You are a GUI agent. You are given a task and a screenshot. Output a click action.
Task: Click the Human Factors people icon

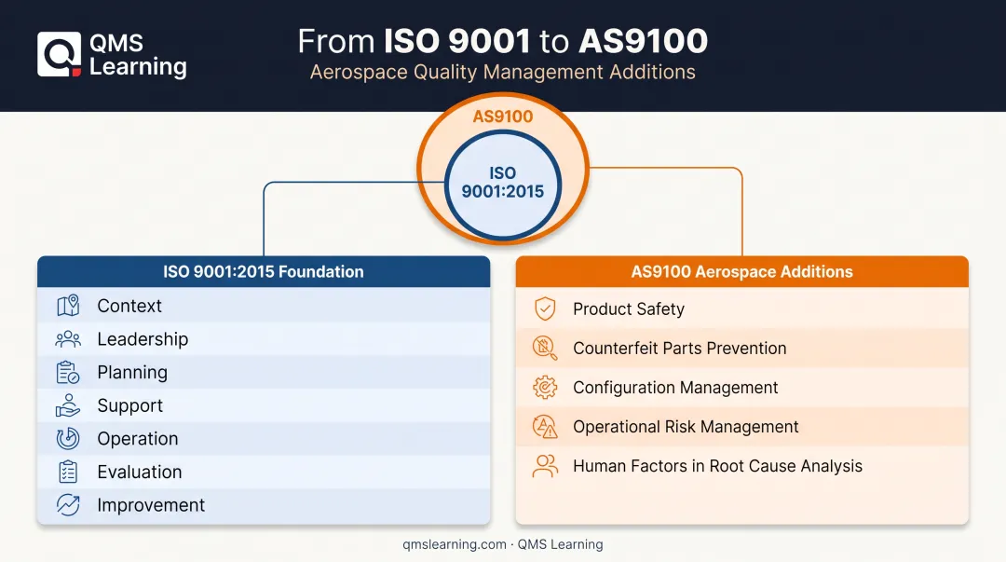coord(545,466)
